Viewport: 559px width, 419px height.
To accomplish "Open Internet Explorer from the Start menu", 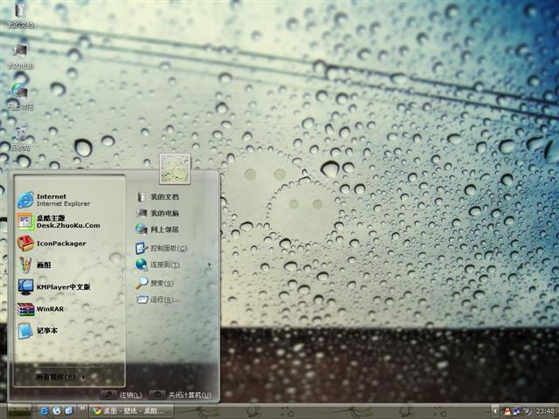I will click(x=54, y=200).
